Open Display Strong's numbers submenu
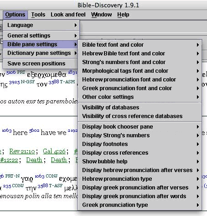This screenshot has width=207, height=216. pos(140,135)
